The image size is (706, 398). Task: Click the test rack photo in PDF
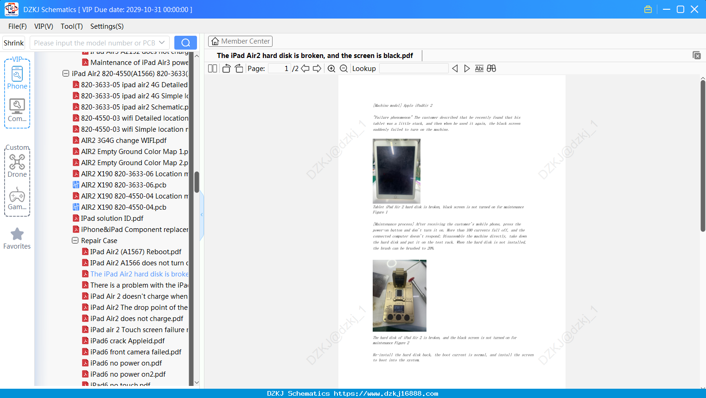click(400, 295)
